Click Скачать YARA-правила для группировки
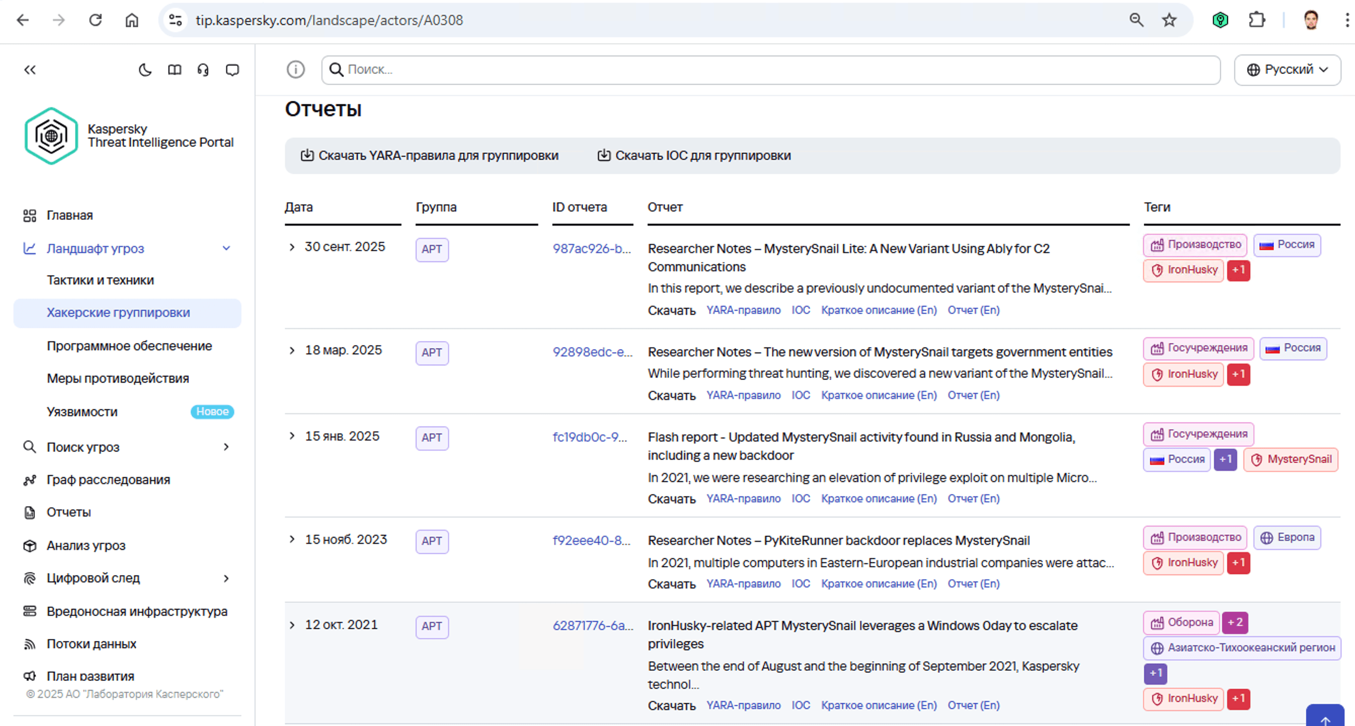Image resolution: width=1355 pixels, height=726 pixels. [x=430, y=156]
